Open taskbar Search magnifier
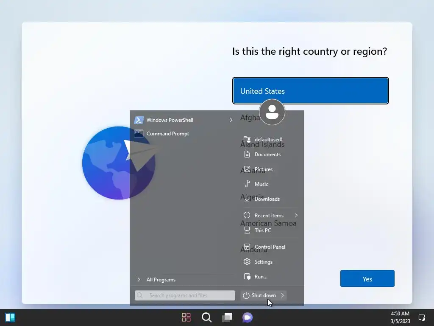This screenshot has width=434, height=326. [x=207, y=318]
